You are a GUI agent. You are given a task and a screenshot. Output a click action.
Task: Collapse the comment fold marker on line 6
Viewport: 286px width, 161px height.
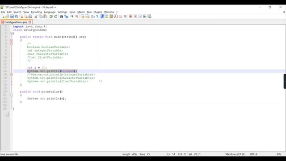point(12,44)
